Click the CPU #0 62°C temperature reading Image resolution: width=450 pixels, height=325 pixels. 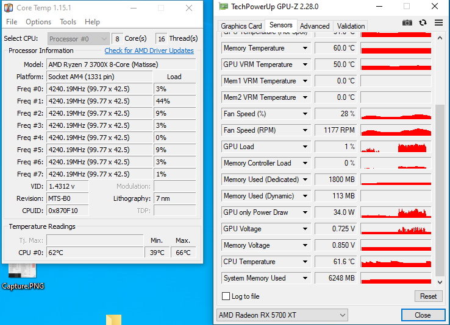95,253
